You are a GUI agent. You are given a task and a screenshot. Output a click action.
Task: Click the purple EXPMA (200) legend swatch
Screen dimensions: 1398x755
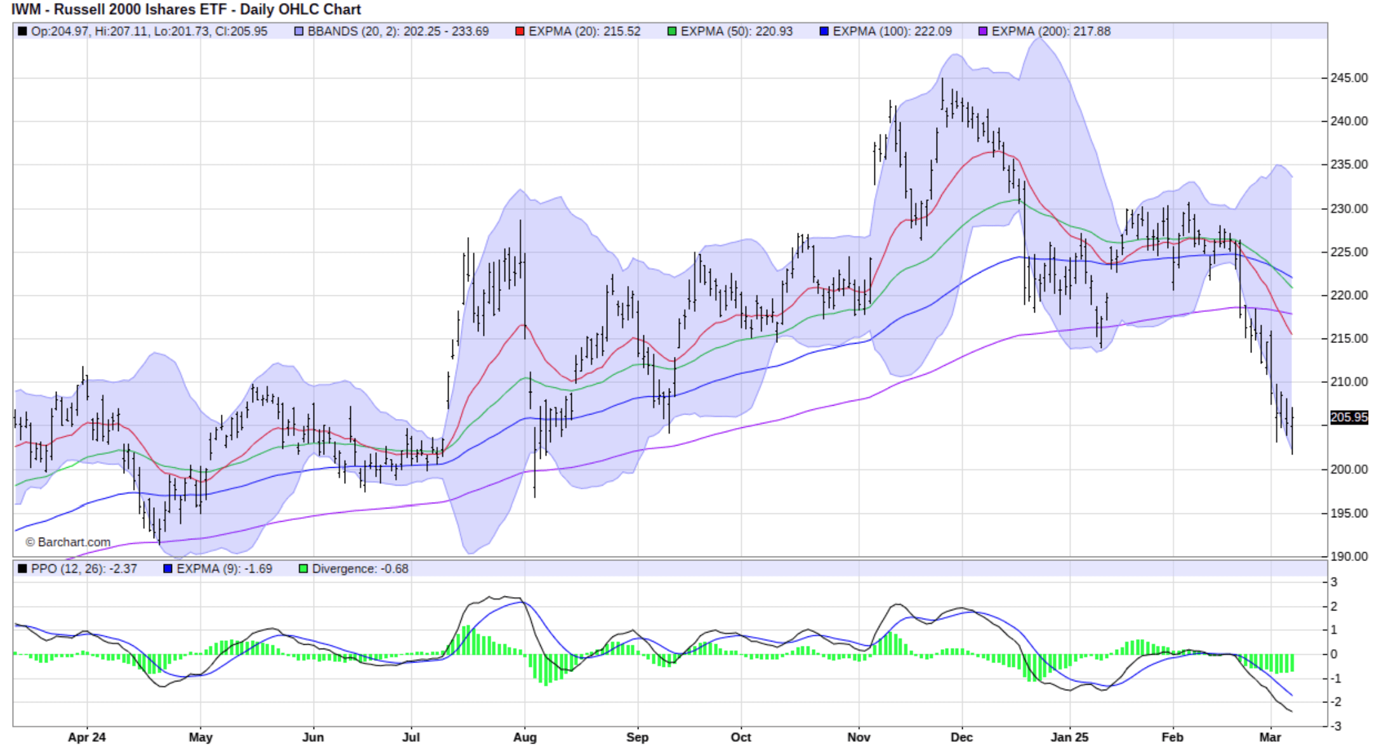tap(984, 30)
